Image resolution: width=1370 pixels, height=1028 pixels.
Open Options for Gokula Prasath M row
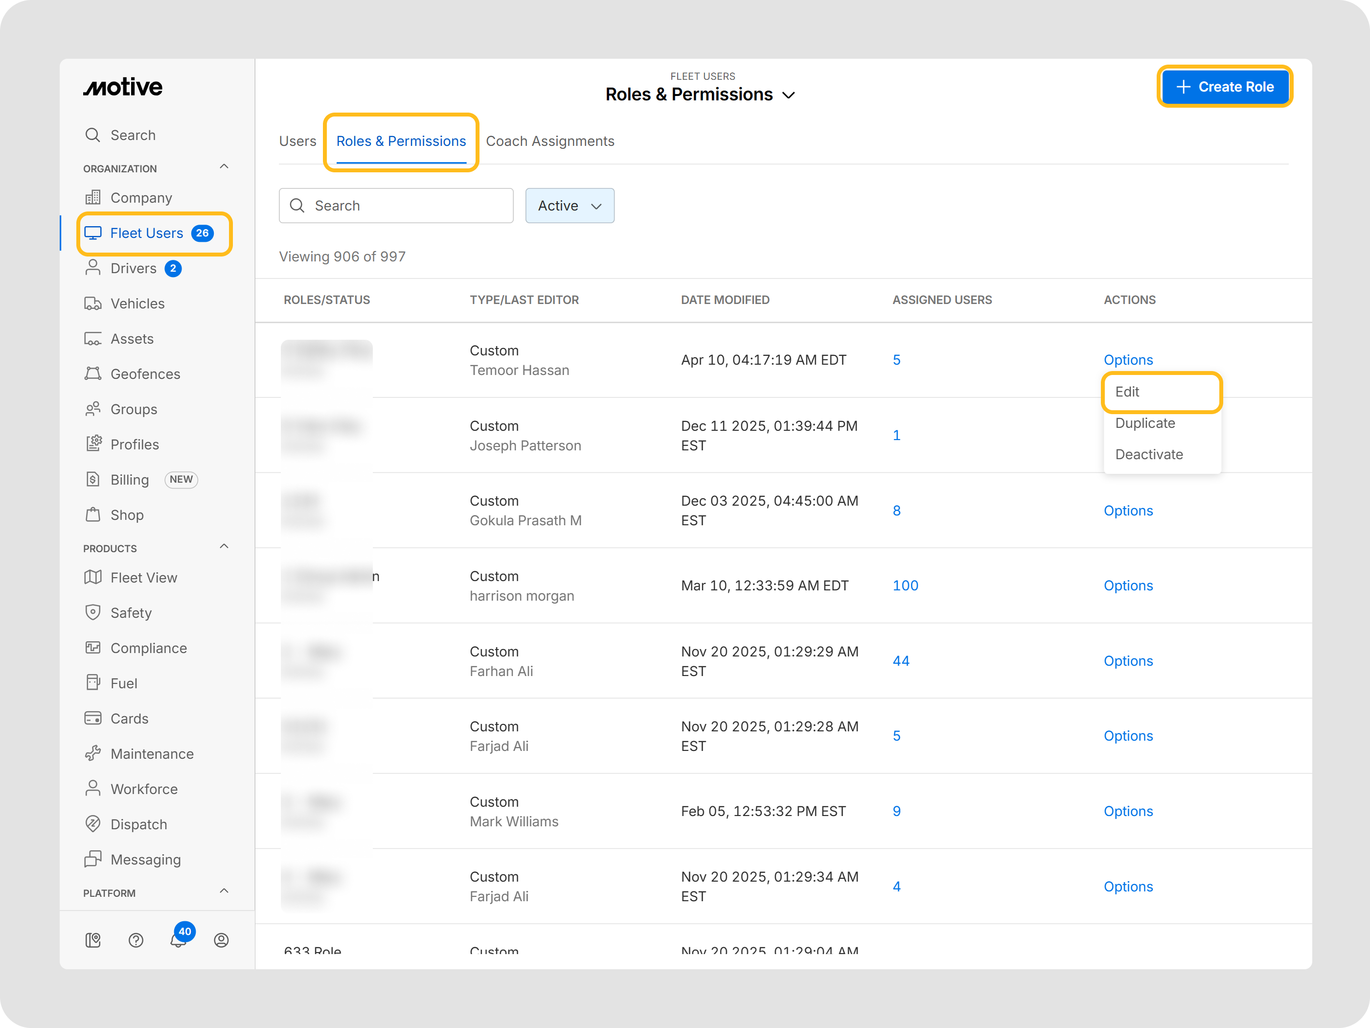(x=1127, y=511)
